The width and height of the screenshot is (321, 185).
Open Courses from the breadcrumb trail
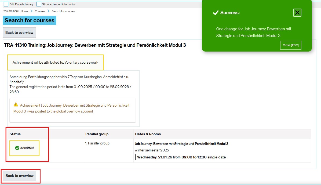40,11
